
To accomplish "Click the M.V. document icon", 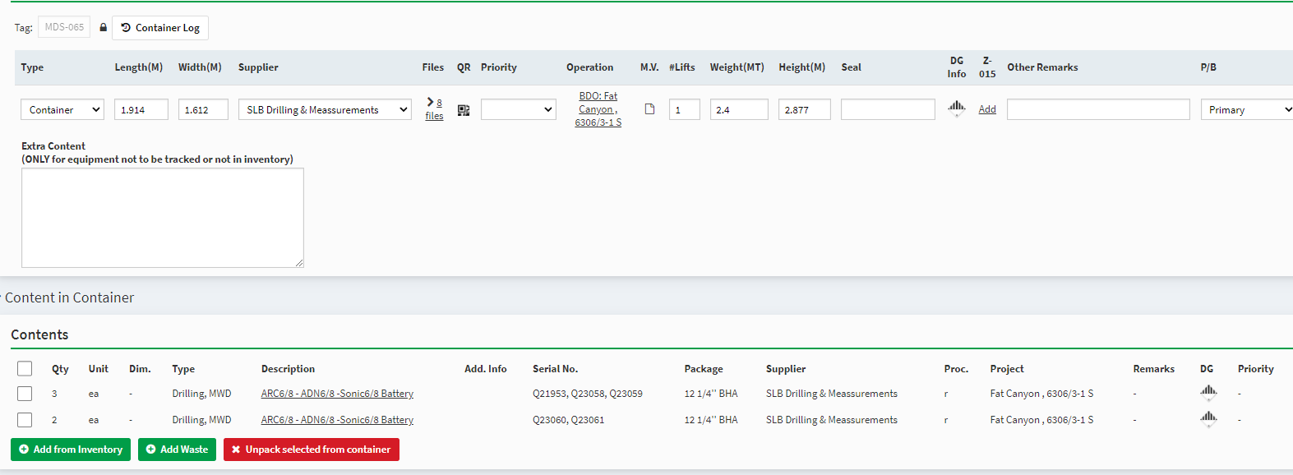I will coord(649,109).
